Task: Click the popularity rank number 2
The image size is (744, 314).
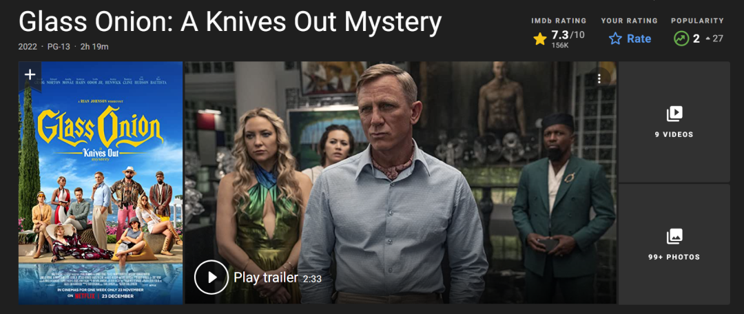Action: point(696,39)
